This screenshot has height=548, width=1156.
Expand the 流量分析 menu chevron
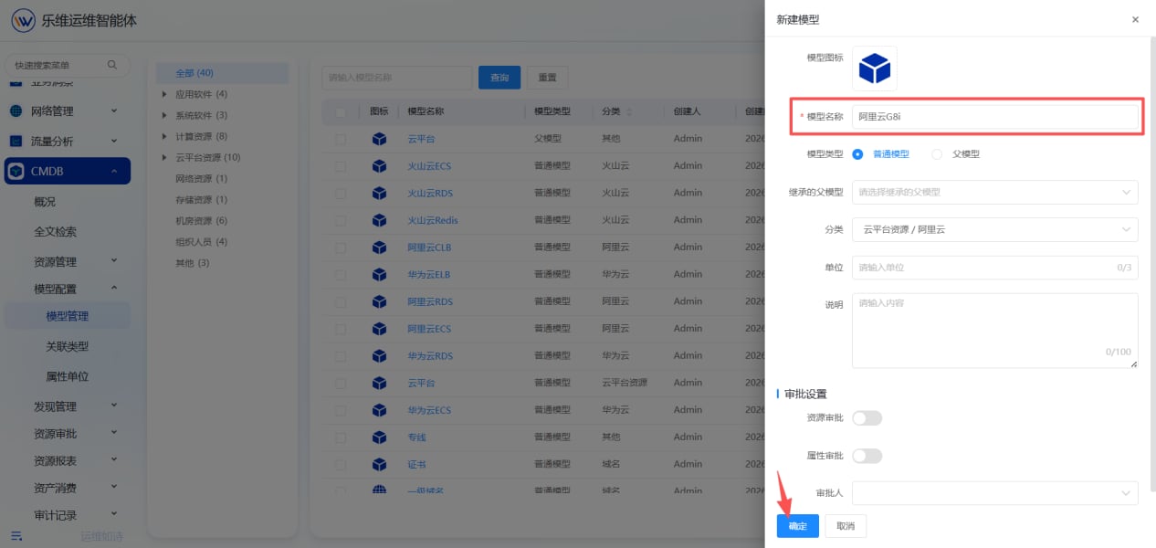tap(114, 141)
